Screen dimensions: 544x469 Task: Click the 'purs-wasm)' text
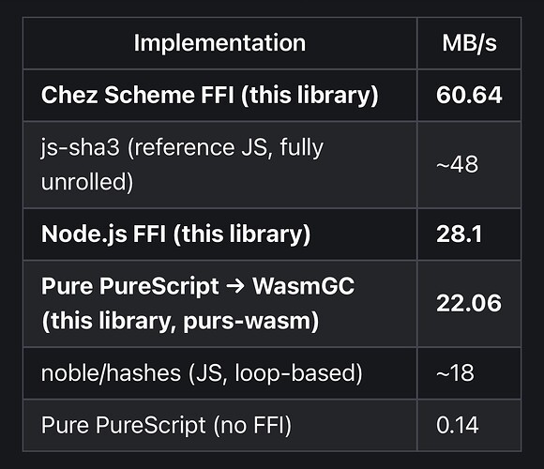pyautogui.click(x=250, y=321)
